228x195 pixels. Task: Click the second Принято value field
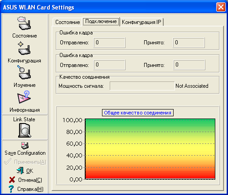coord(189,65)
